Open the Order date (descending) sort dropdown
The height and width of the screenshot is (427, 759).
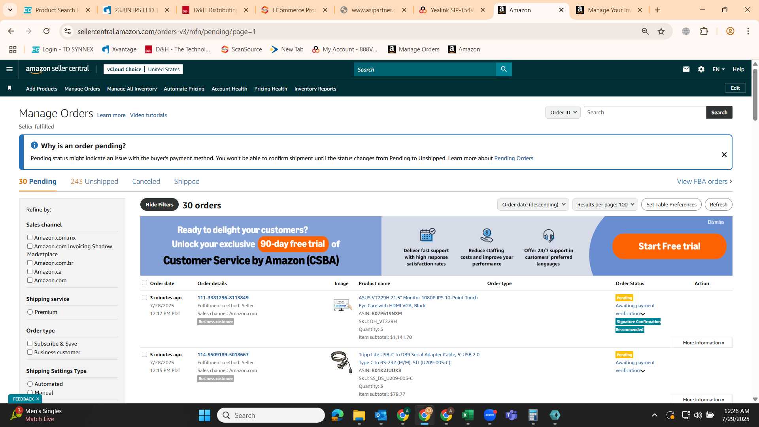point(533,204)
